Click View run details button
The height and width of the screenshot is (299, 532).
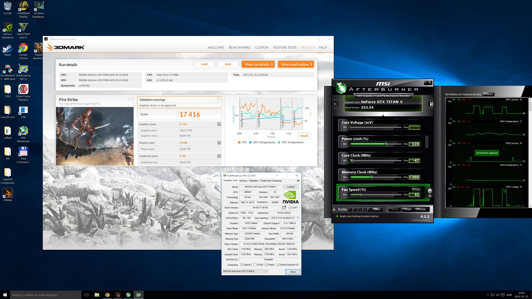(x=258, y=64)
